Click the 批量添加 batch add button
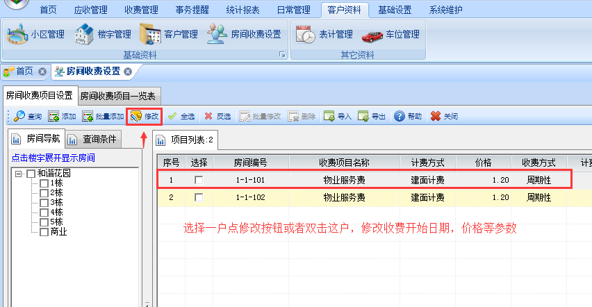Image resolution: width=592 pixels, height=307 pixels. point(103,116)
